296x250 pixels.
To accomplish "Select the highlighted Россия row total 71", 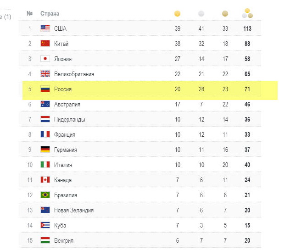I will [247, 89].
